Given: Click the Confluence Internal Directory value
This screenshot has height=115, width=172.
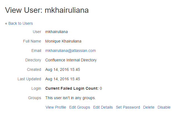Looking at the screenshot, I should (x=71, y=60).
